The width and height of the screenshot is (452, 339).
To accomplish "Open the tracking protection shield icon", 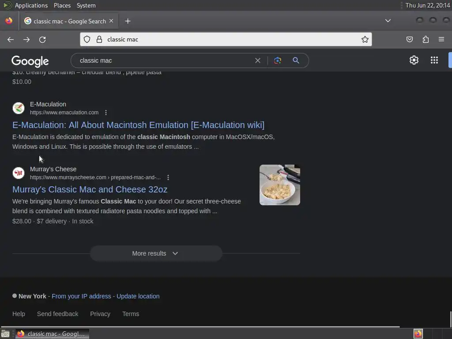I will [x=87, y=39].
